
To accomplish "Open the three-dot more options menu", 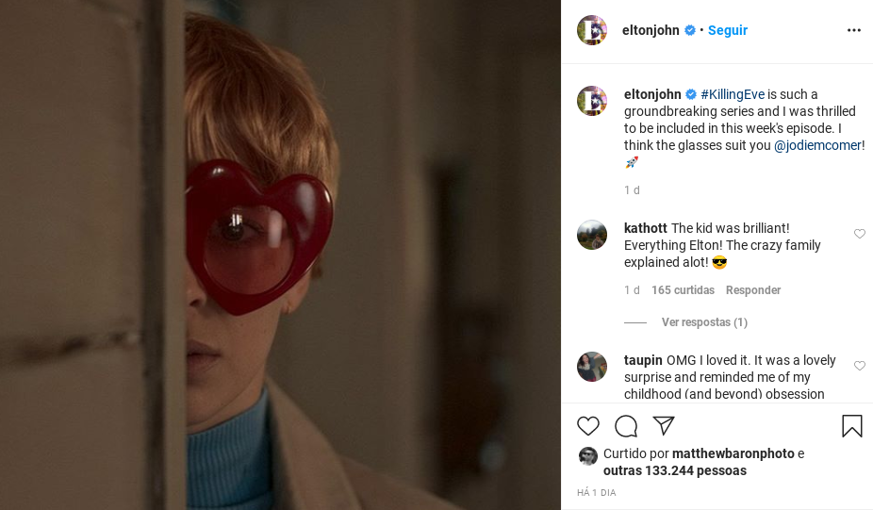I will point(854,30).
